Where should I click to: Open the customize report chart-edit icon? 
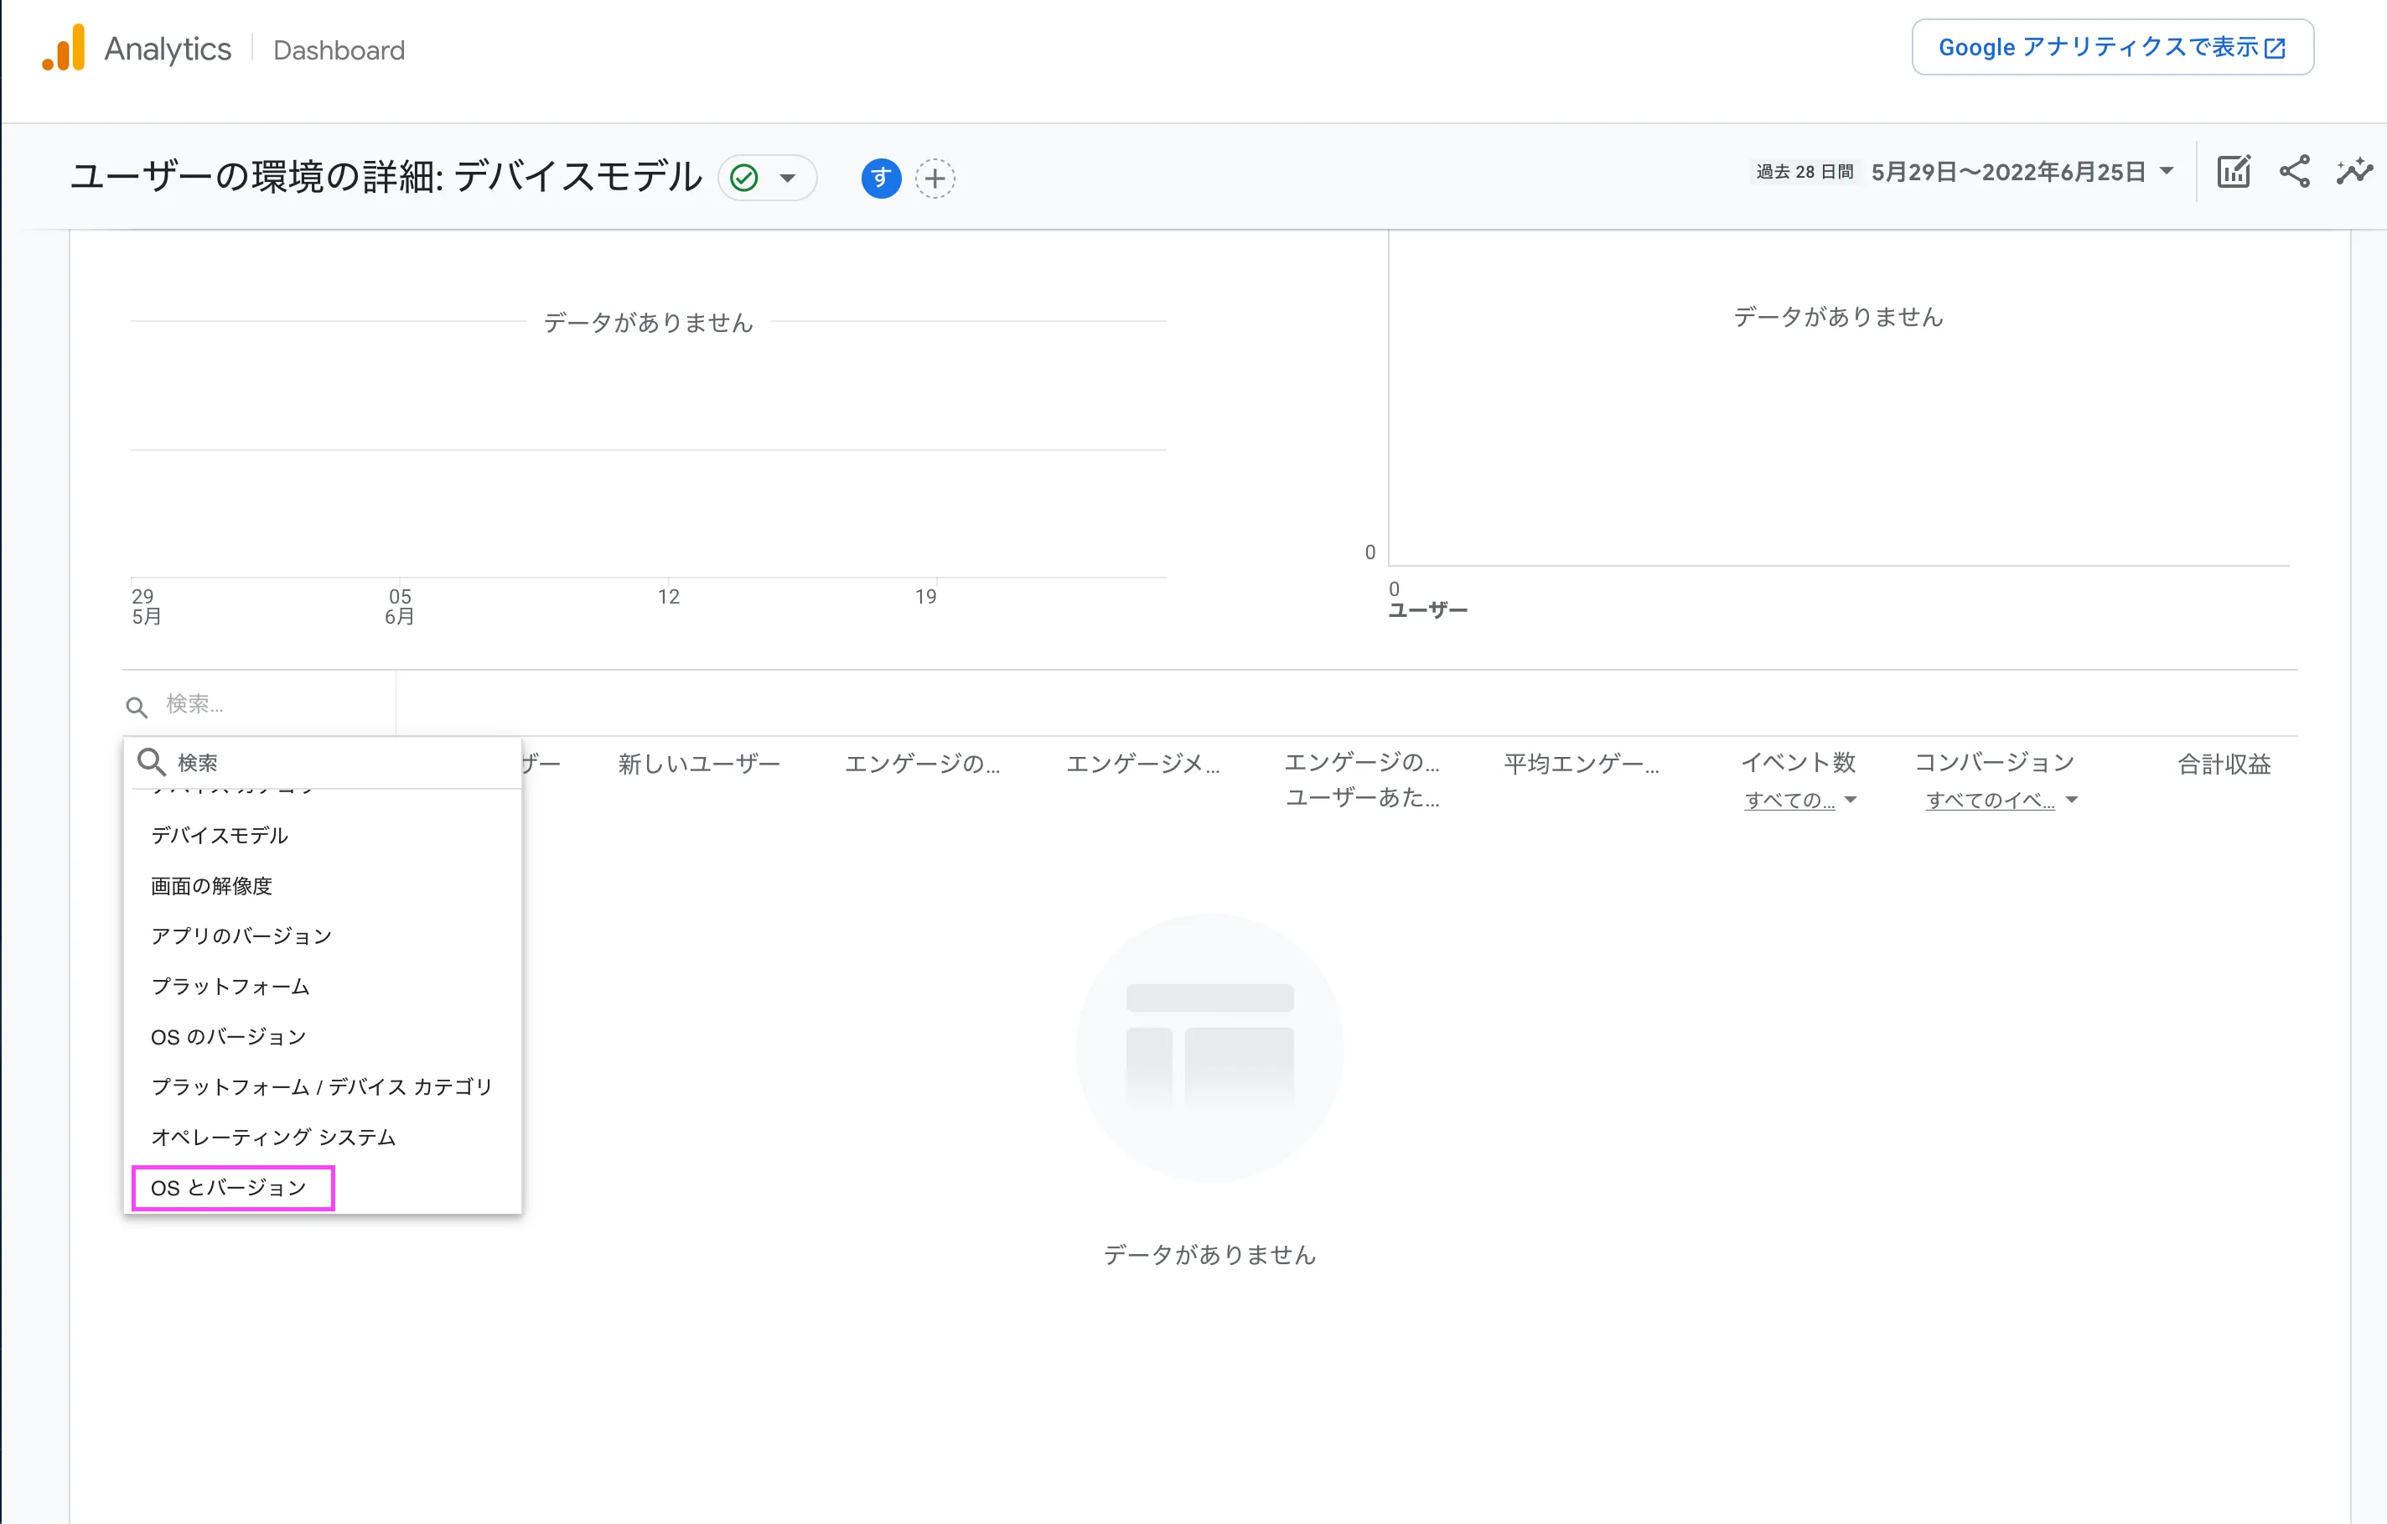pos(2234,172)
